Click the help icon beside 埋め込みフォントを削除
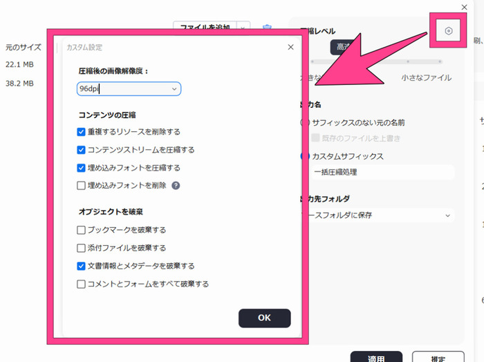This screenshot has width=484, height=362. tap(176, 186)
